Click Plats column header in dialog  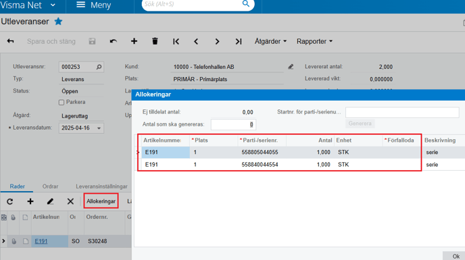[x=214, y=140]
